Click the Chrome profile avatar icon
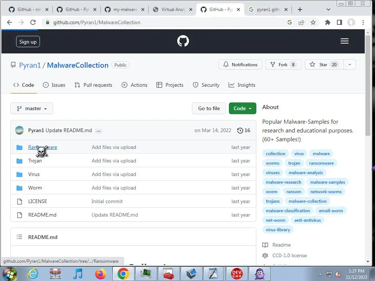The height and width of the screenshot is (281, 375). click(x=351, y=22)
